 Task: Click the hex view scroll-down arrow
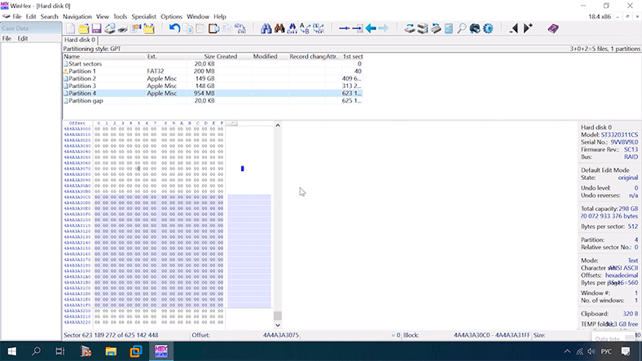tap(278, 325)
